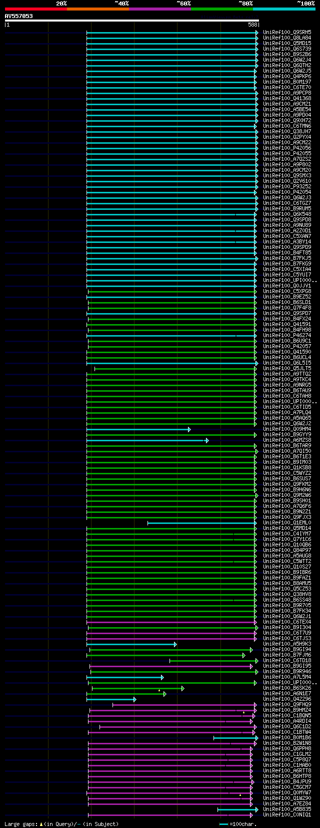Click hit label UniRef100_Q9M2W6
Viewport: 320px width, 828px height.
pyautogui.click(x=287, y=495)
